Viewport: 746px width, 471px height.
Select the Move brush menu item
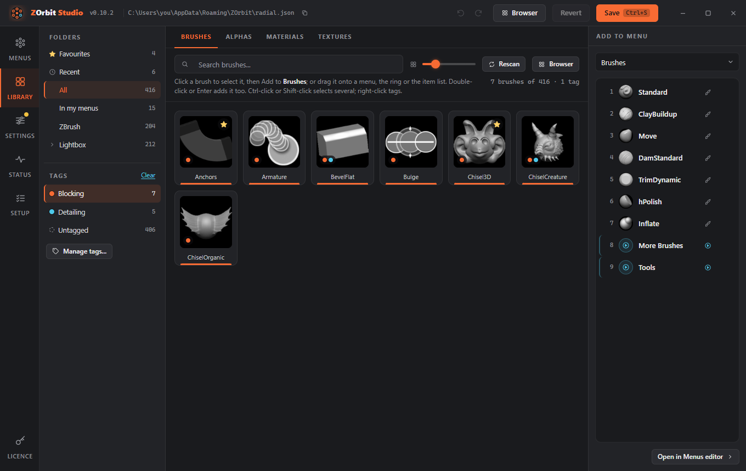click(667, 136)
